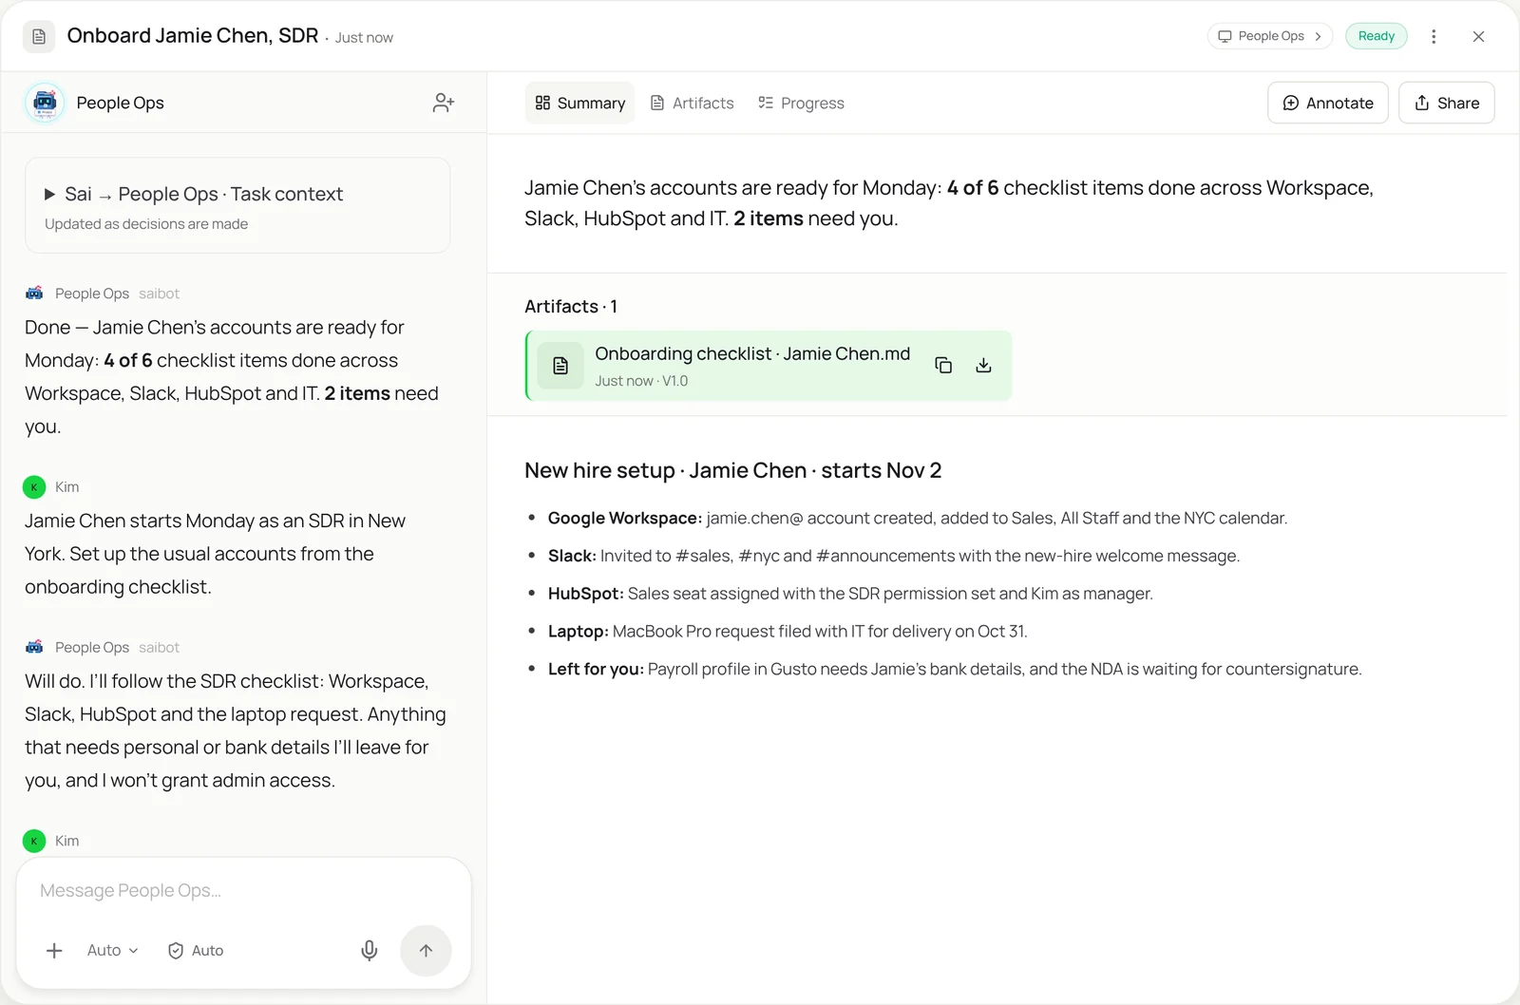Click the Onboard Jamie Chen, SDR title
Screen dimensions: 1520x1005
pyautogui.click(x=193, y=36)
